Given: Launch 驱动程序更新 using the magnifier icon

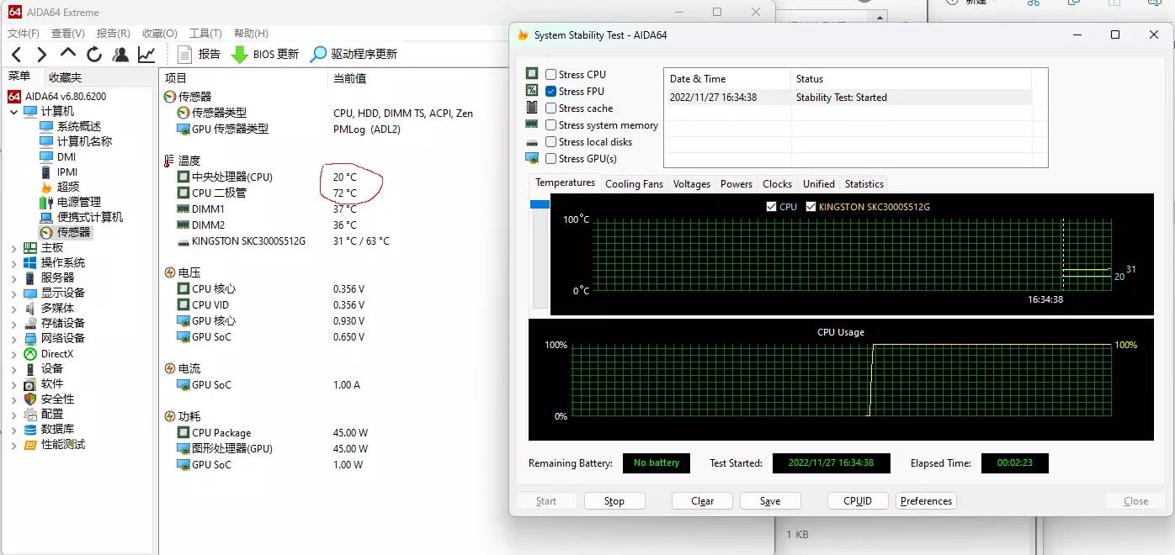Looking at the screenshot, I should tap(317, 55).
